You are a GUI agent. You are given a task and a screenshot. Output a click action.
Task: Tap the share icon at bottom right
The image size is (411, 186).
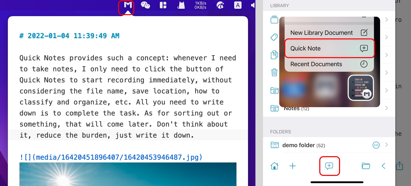click(399, 166)
